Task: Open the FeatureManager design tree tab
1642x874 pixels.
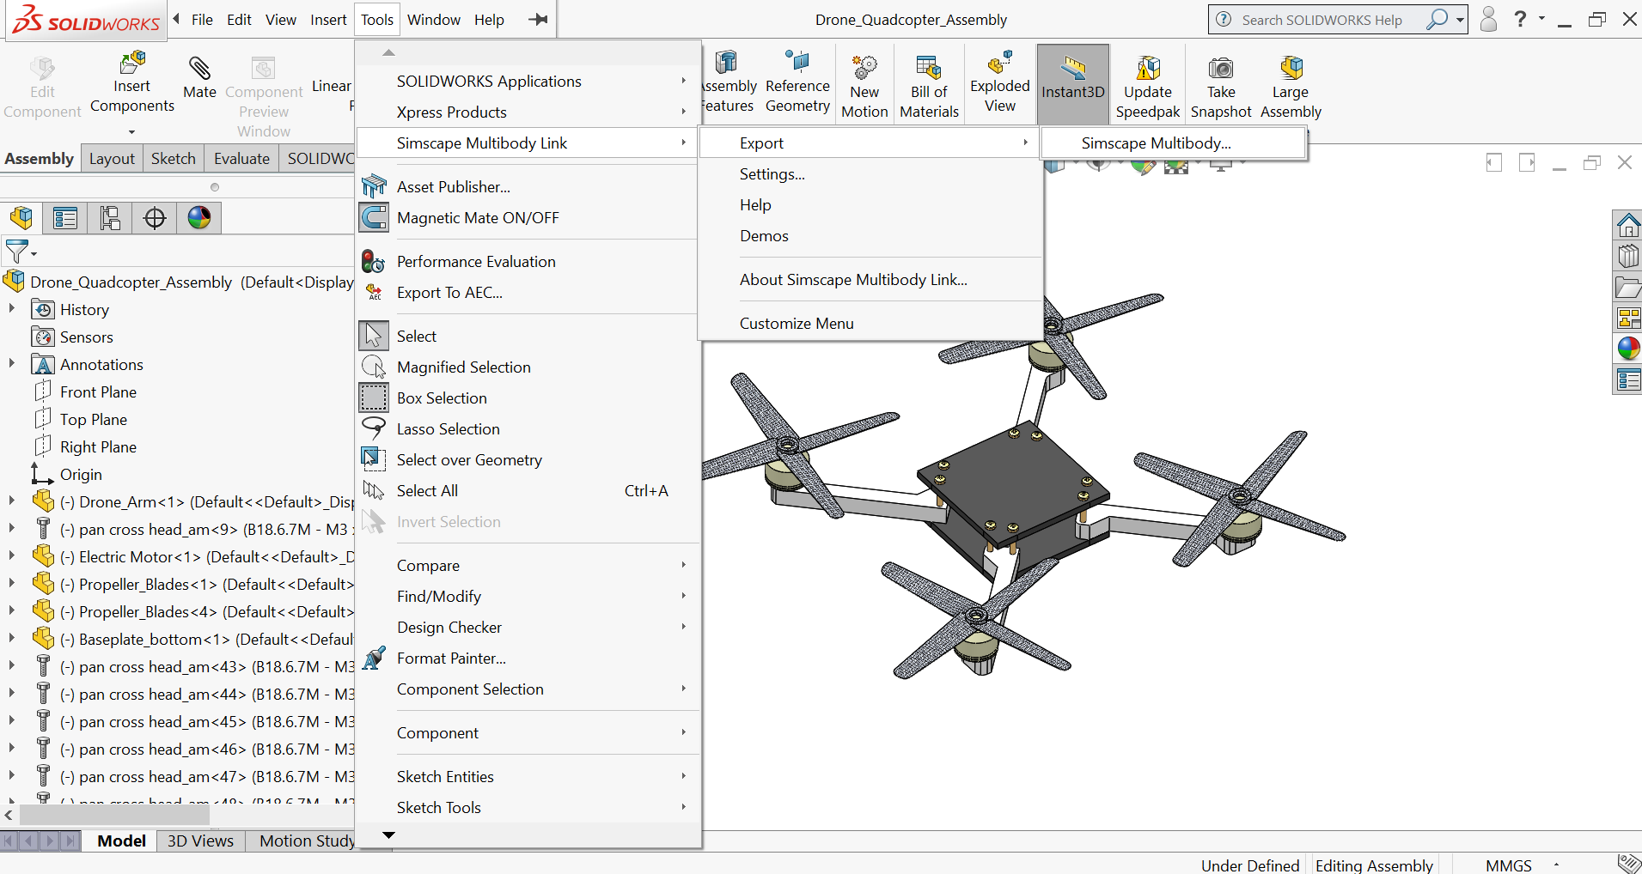Action: pyautogui.click(x=21, y=218)
